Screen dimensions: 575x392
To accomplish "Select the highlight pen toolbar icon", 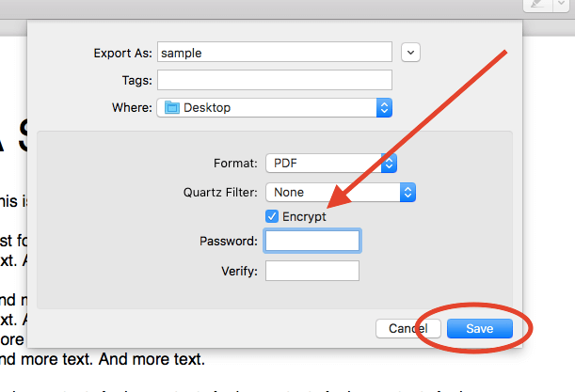I will (x=537, y=5).
